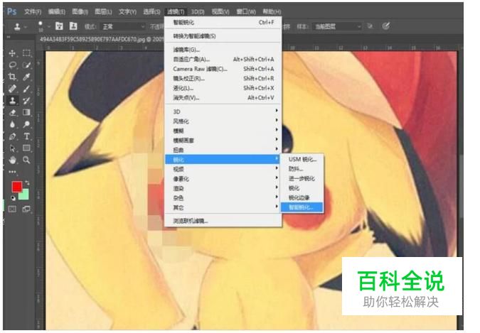Choose 转换为智能滤镜(S)

223,36
